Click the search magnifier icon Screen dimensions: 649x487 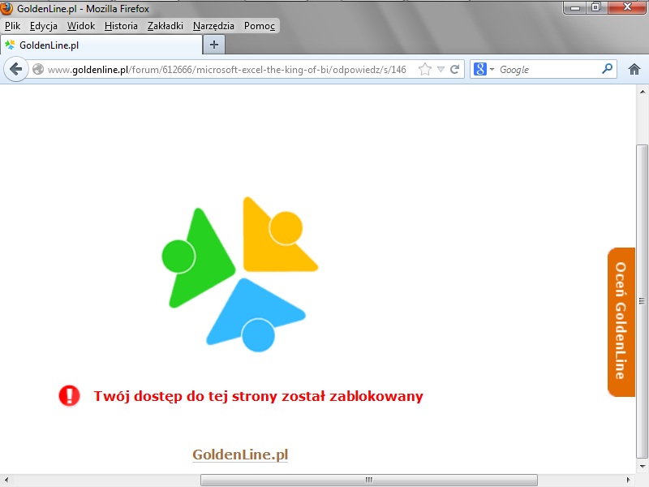click(x=607, y=69)
